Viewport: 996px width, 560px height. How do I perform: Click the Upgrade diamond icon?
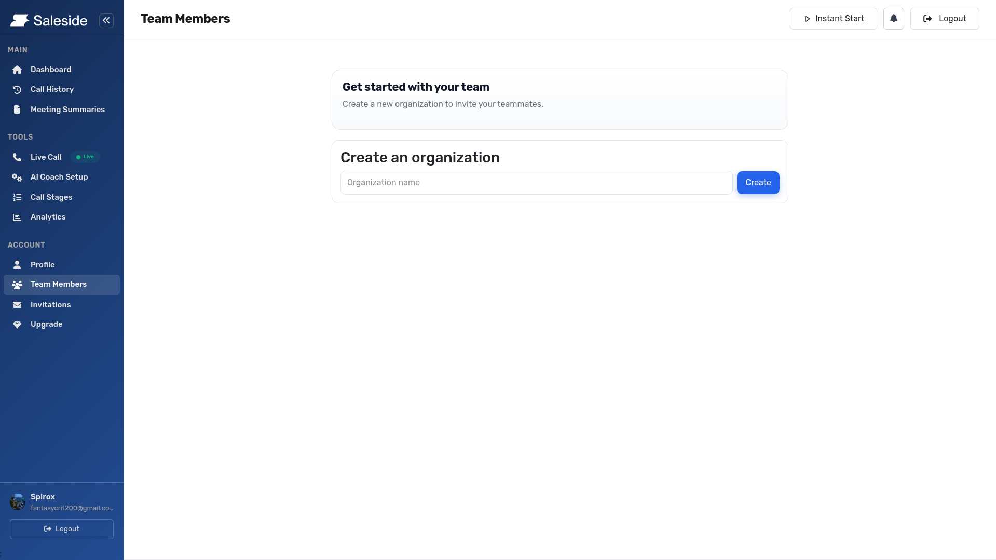pos(17,324)
